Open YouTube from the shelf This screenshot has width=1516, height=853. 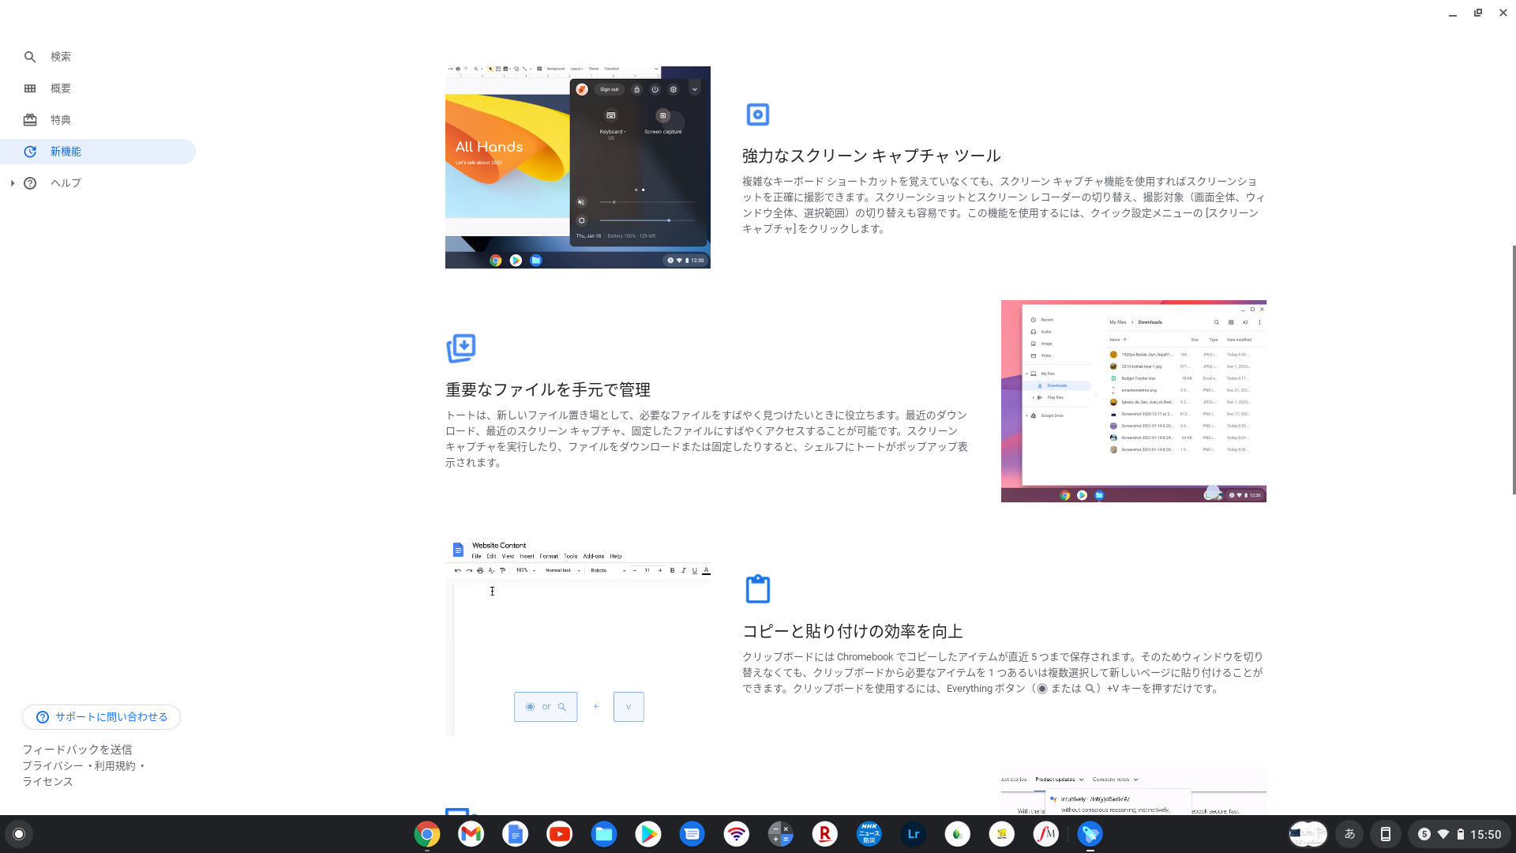[560, 834]
